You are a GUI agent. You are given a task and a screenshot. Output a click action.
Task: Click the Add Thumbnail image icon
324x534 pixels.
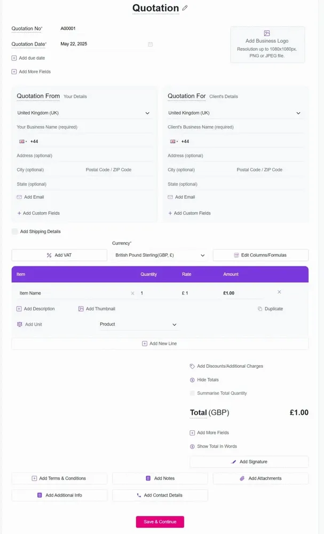(81, 309)
